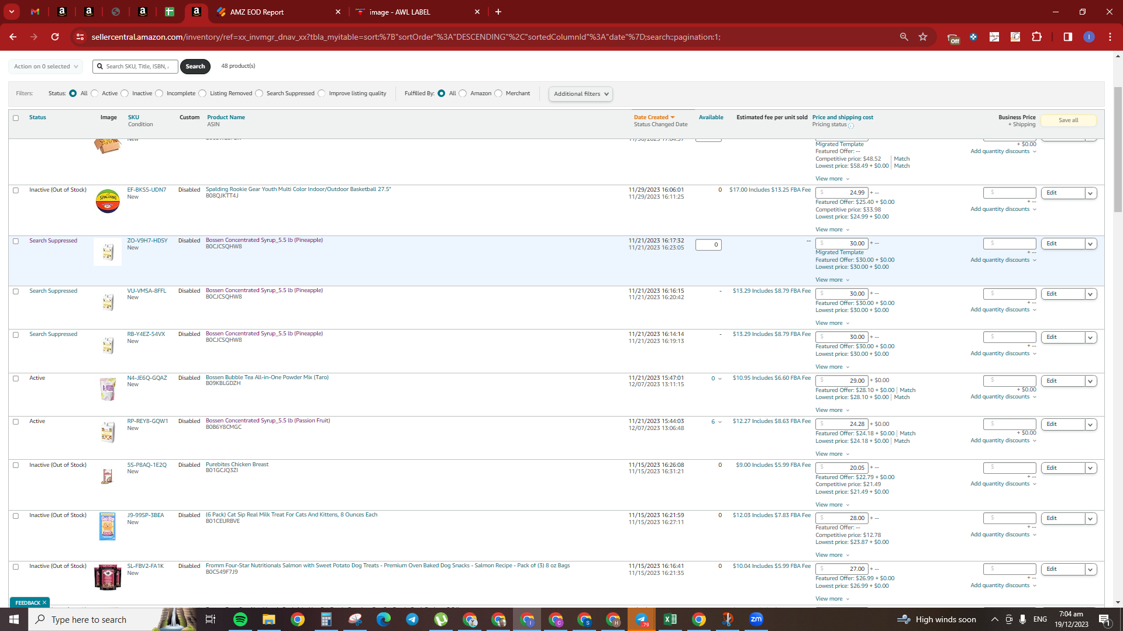Open Excel from the taskbar
1123x631 pixels.
point(670,619)
